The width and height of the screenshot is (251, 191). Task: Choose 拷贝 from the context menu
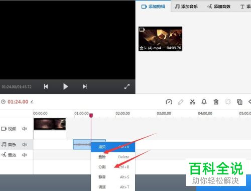(113, 147)
